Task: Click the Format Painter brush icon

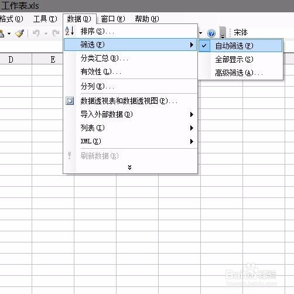Action: (19, 33)
